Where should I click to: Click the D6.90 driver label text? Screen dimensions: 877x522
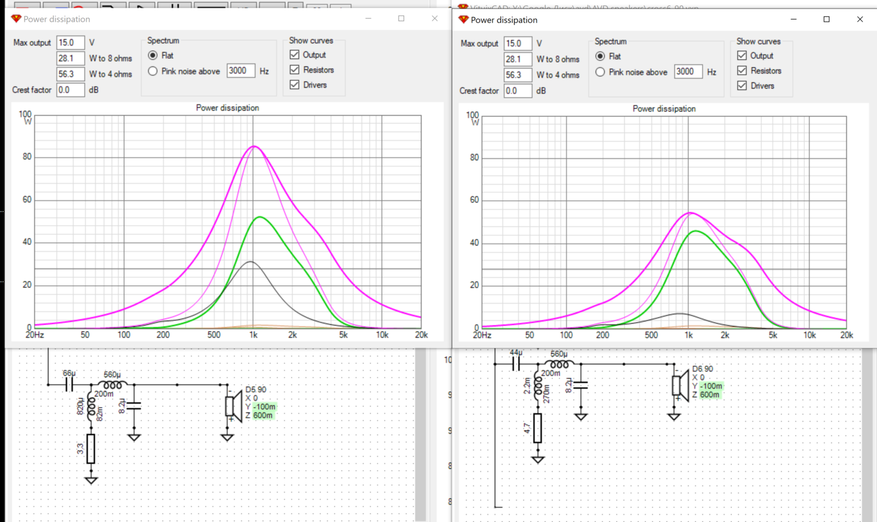(703, 369)
